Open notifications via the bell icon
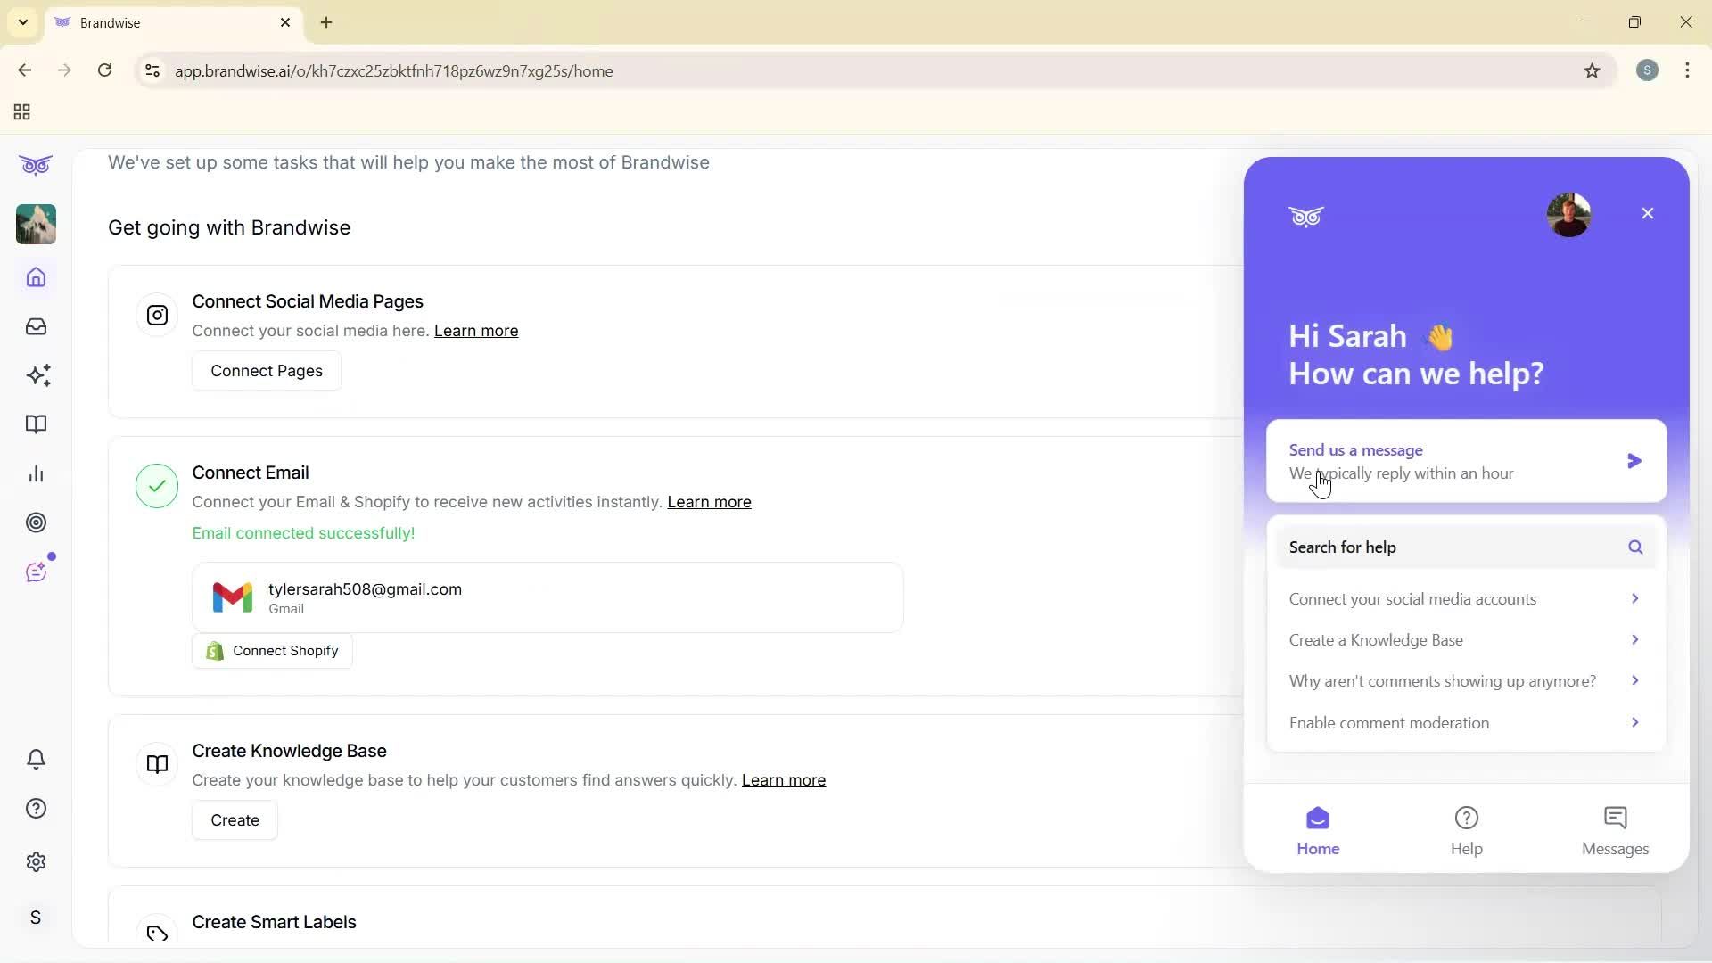1712x963 pixels. click(x=36, y=759)
